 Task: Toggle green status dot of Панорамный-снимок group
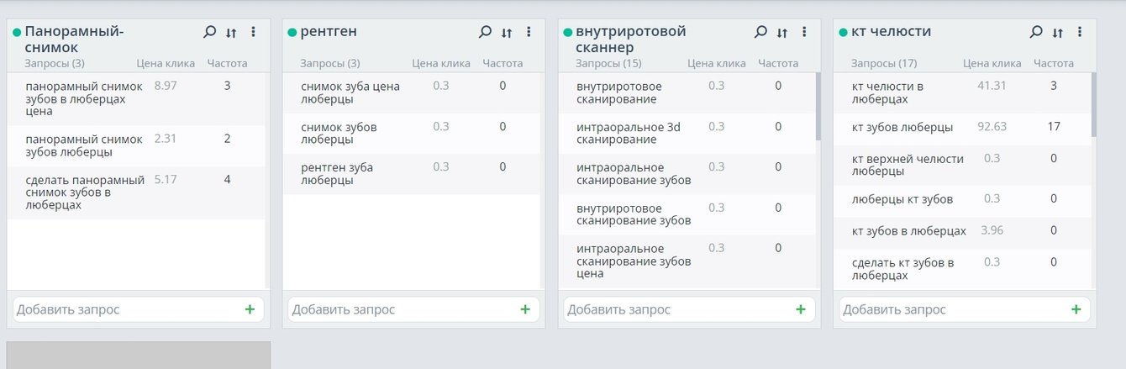(17, 32)
